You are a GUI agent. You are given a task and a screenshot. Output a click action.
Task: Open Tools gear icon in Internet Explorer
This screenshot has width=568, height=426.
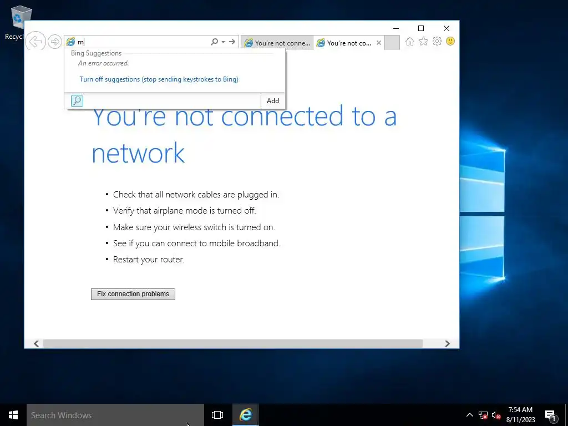437,41
